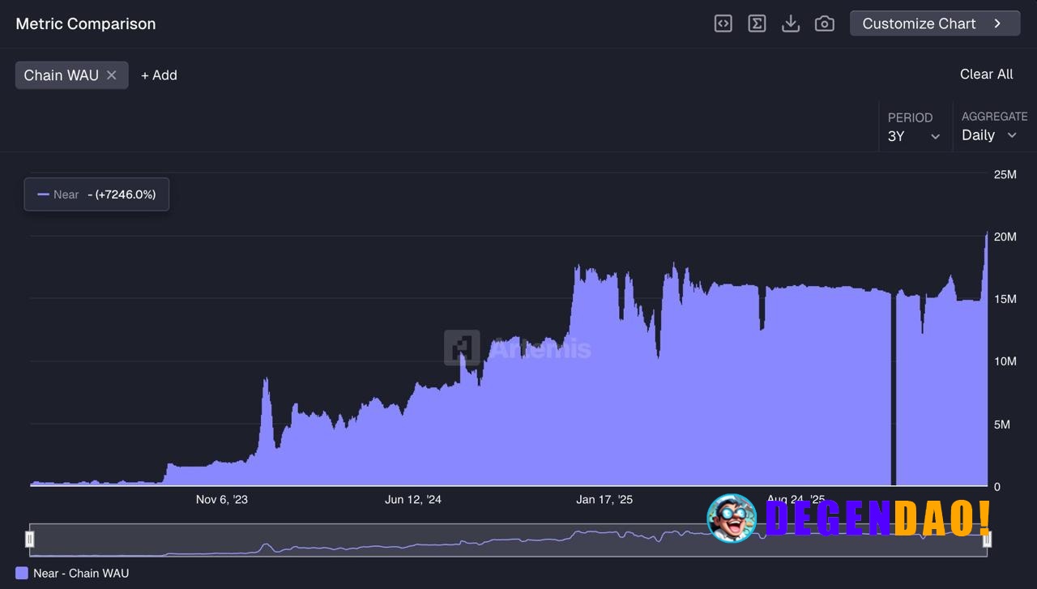This screenshot has height=589, width=1037.
Task: Click the Clear All link
Action: click(x=986, y=74)
